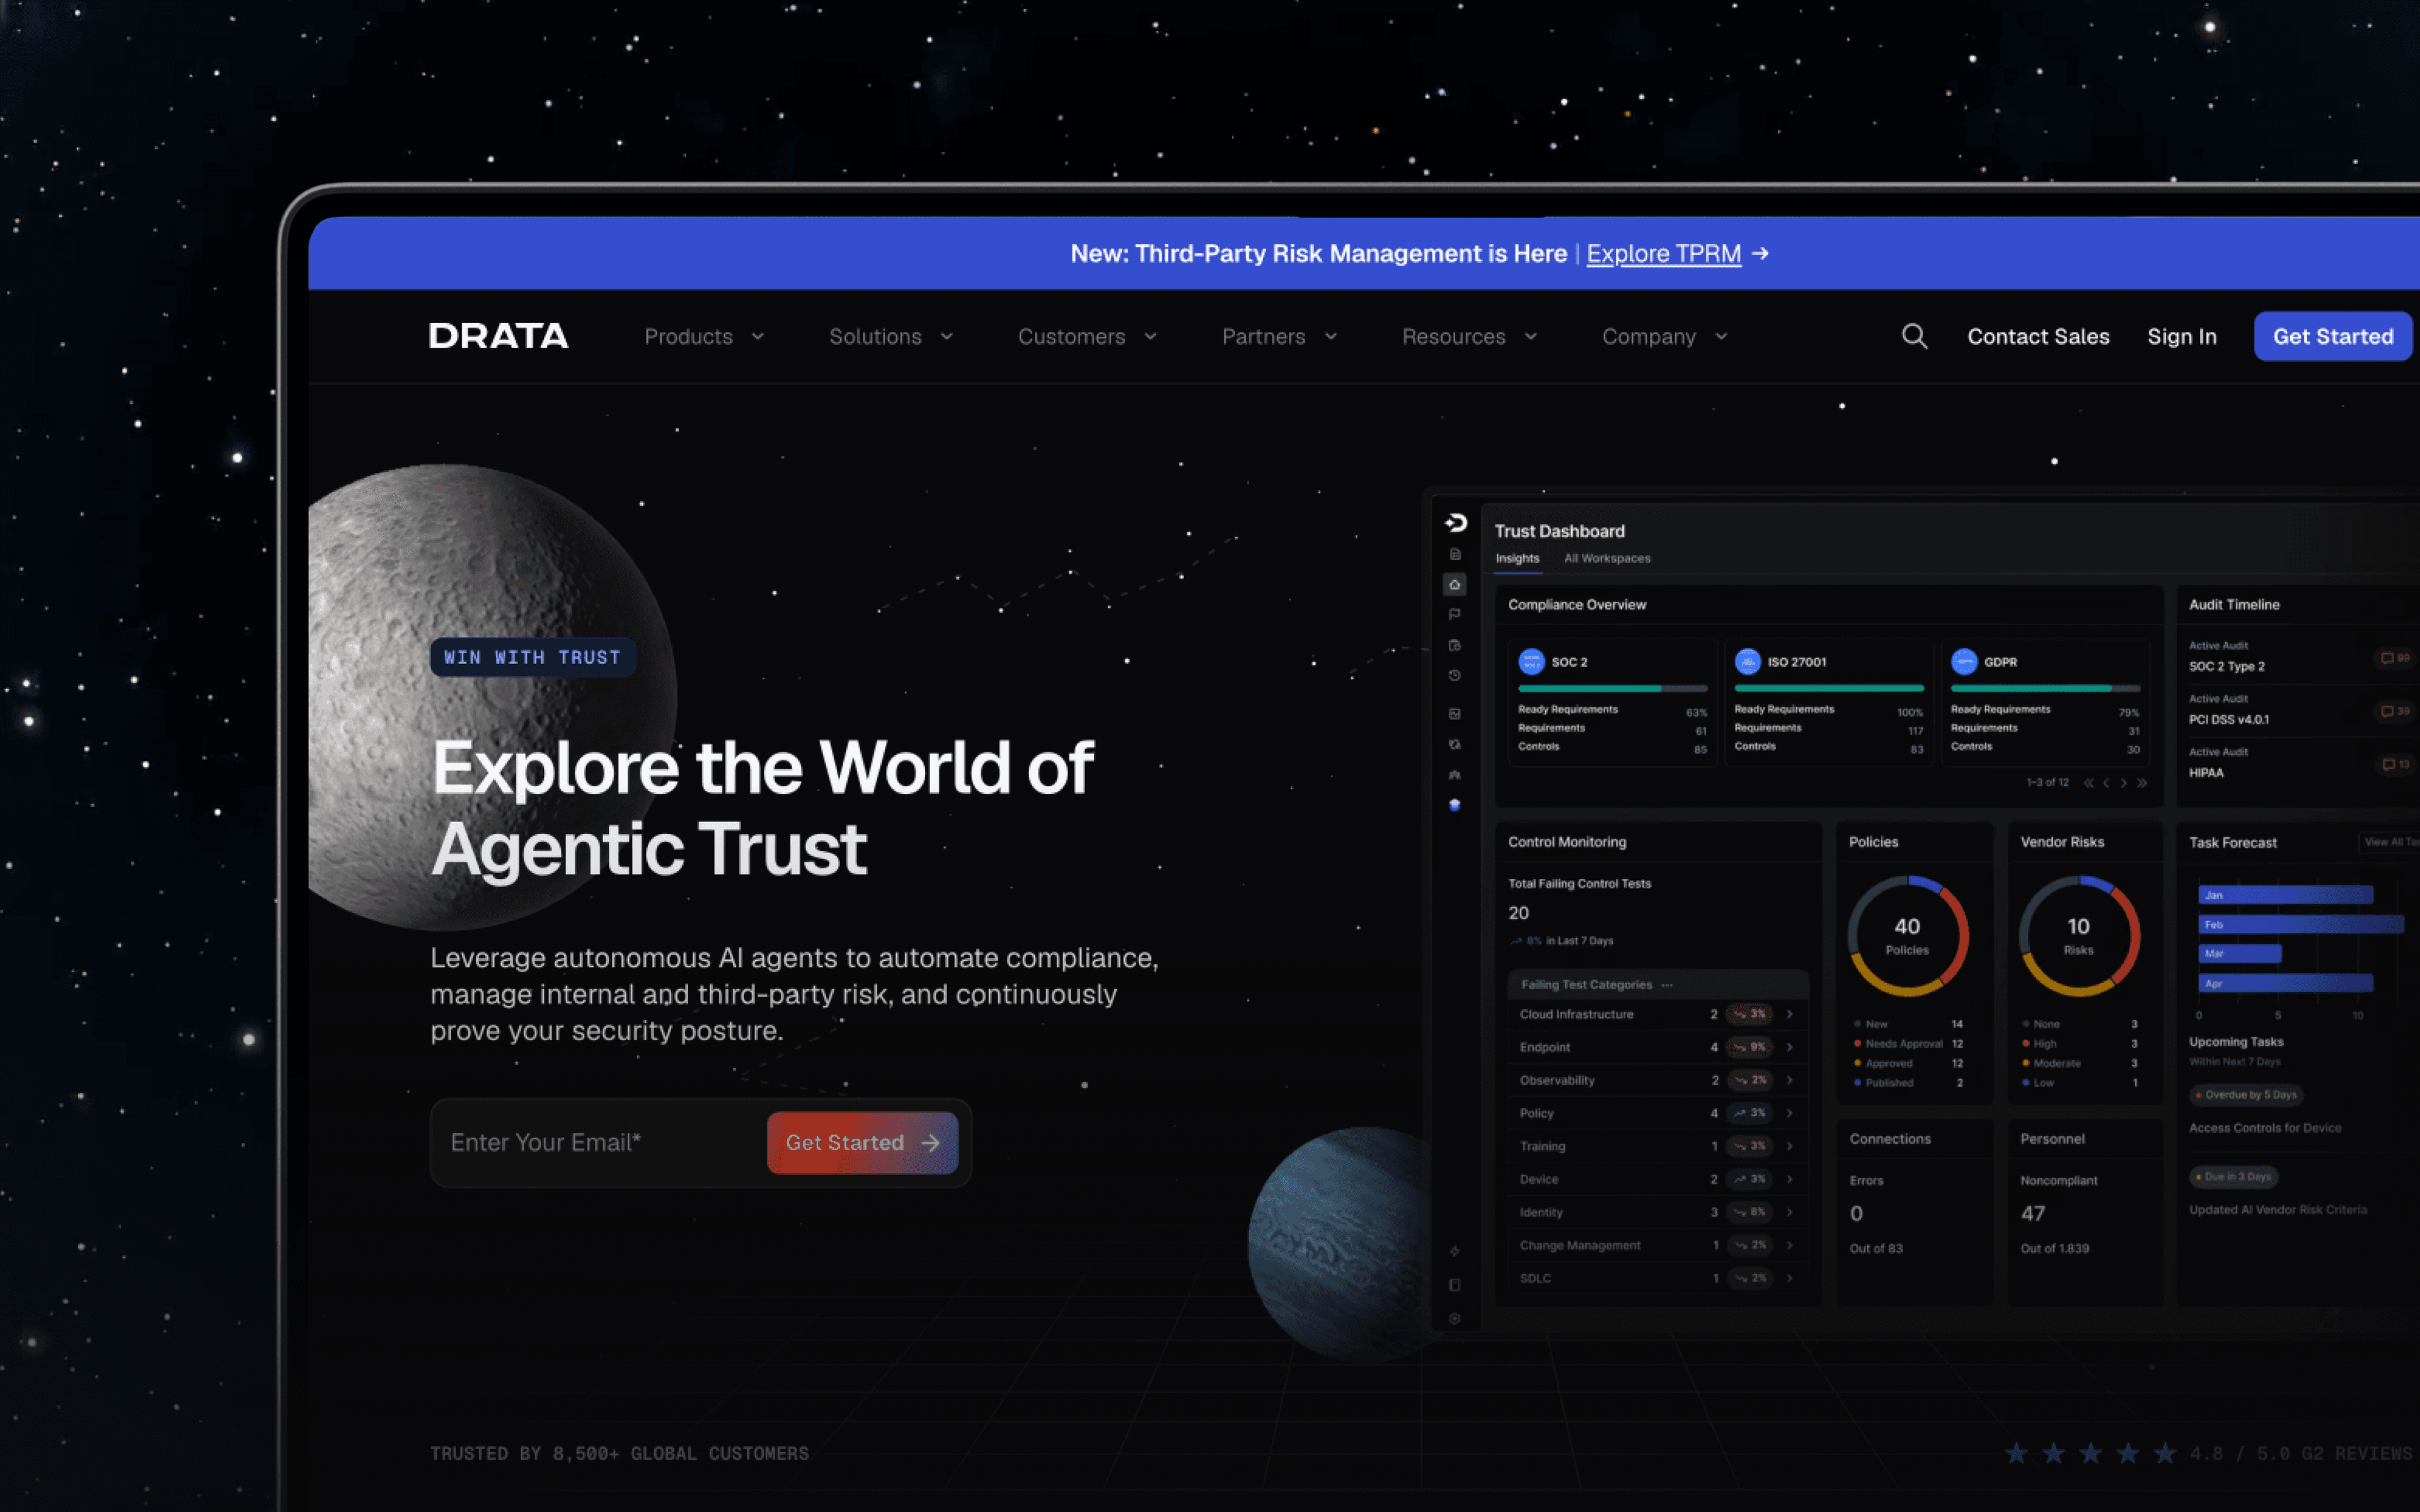The image size is (2420, 1512).
Task: Select the home icon in the dashboard sidebar
Action: pos(1455,585)
